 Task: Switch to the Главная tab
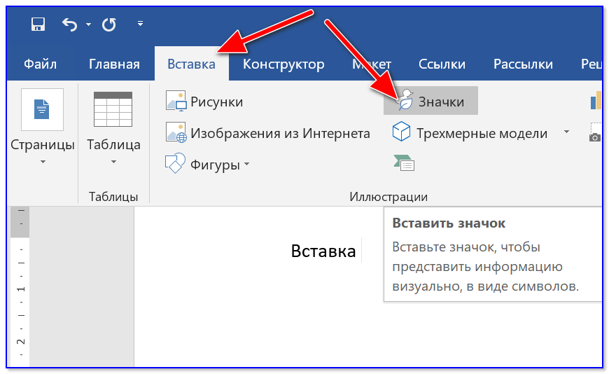coord(114,64)
